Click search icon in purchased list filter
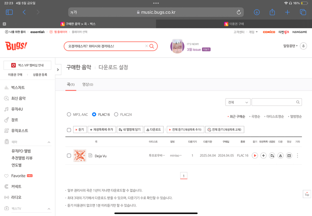Screen dimensions: 312x216 pos(298,102)
